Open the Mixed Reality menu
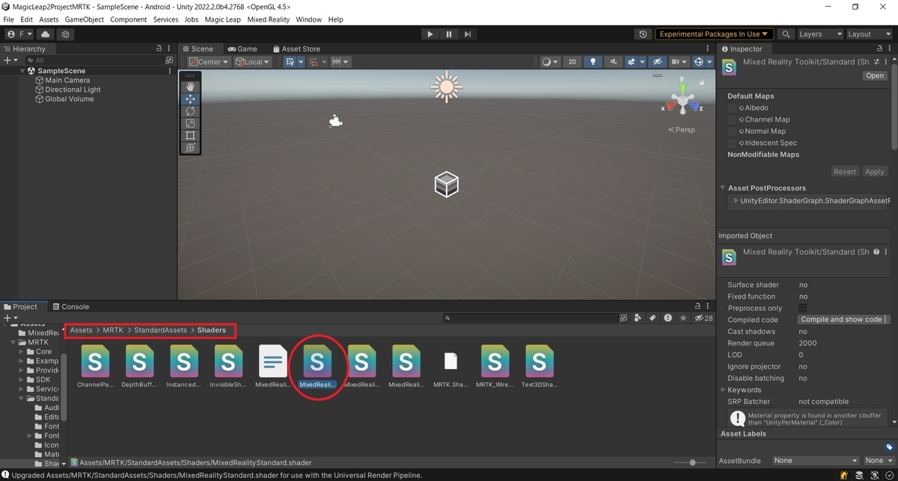This screenshot has width=898, height=481. click(269, 19)
